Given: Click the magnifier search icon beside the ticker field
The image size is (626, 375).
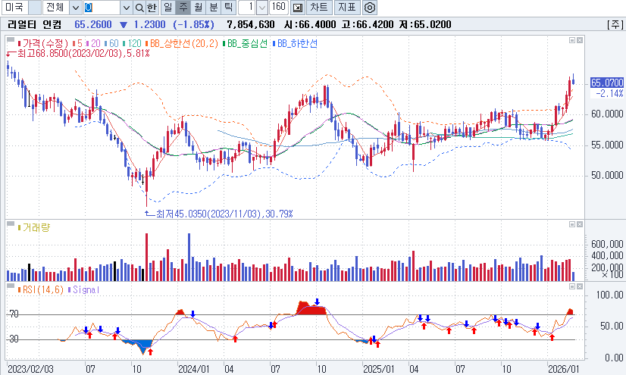Looking at the screenshot, I should tap(139, 8).
